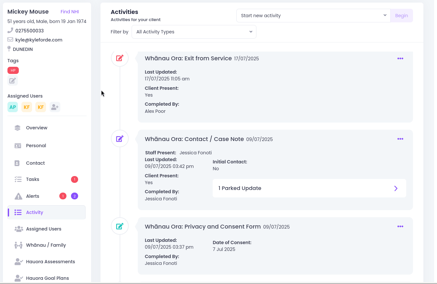Open the All Activity Types filter dropdown

click(194, 32)
